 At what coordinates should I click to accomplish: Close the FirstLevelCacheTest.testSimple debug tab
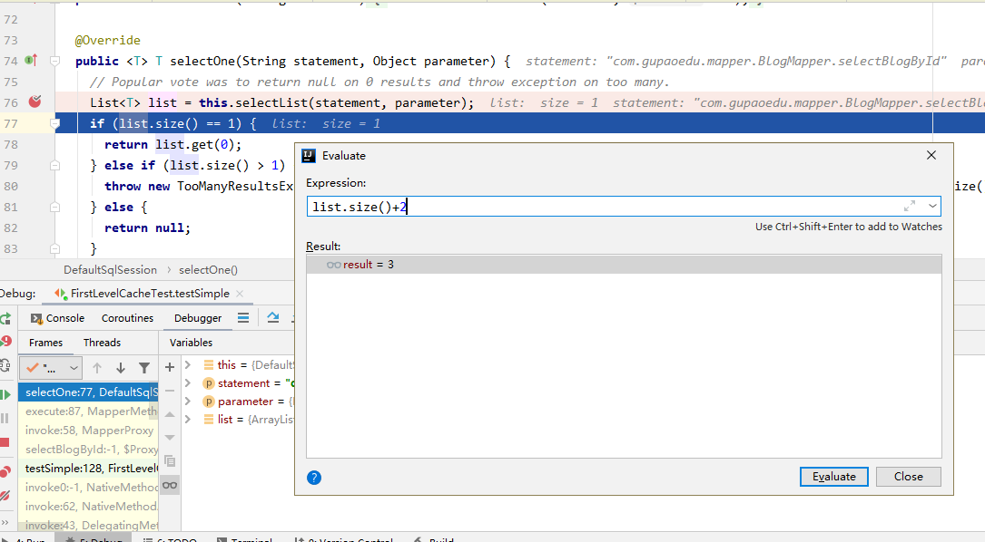[240, 294]
